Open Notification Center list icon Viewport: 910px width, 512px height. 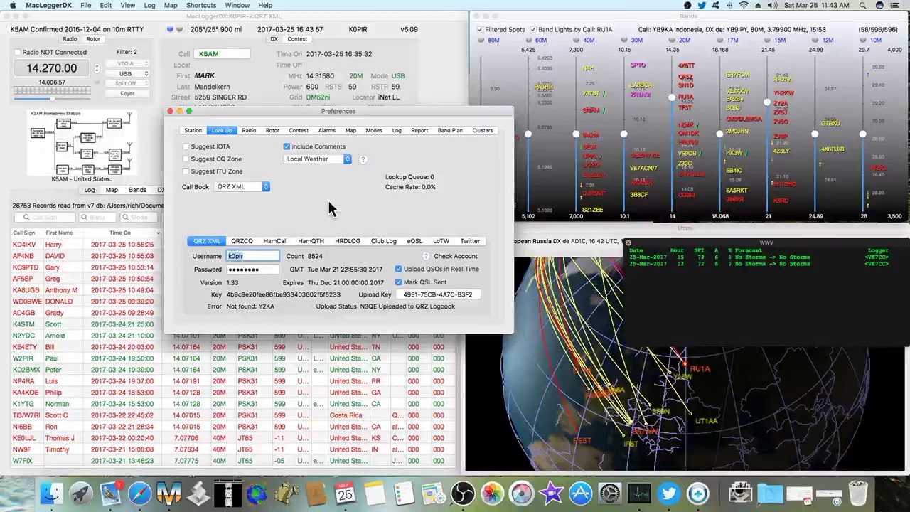896,5
